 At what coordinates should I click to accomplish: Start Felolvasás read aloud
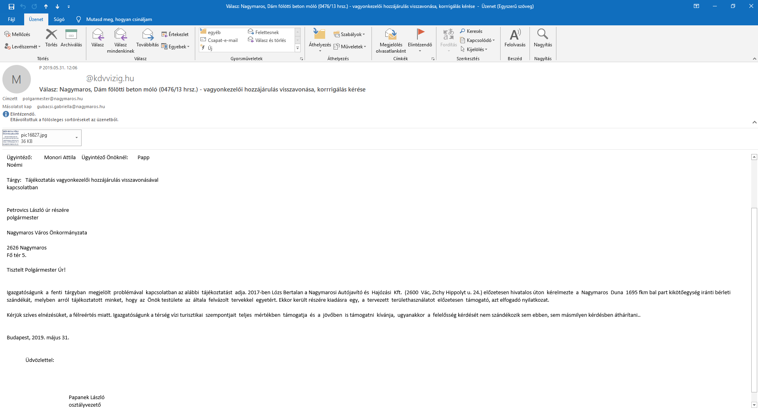(x=515, y=35)
